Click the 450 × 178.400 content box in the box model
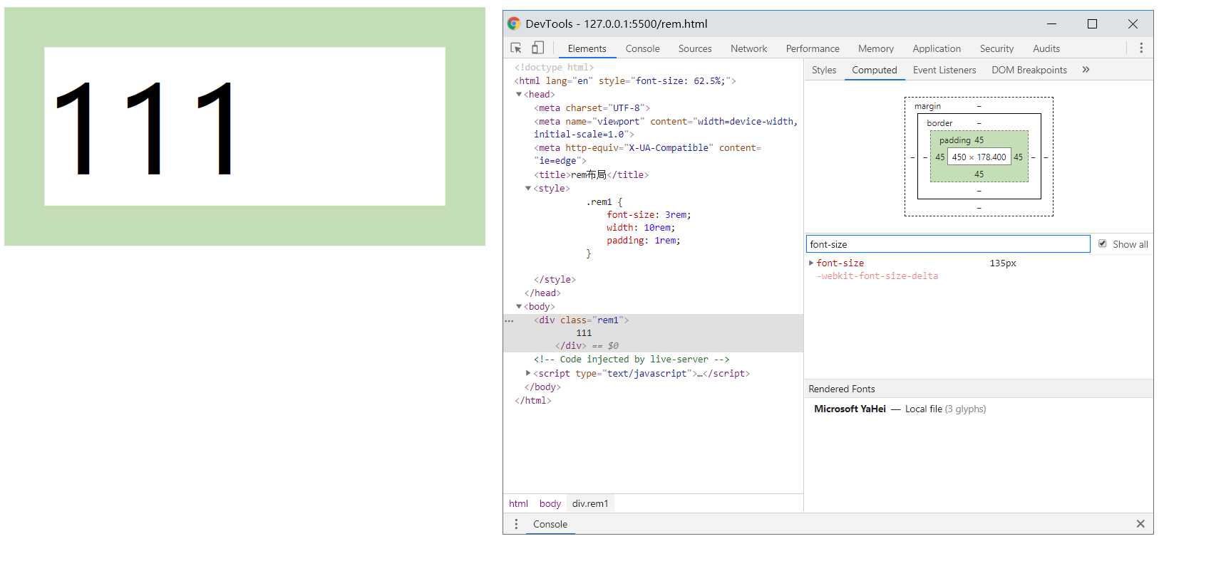The height and width of the screenshot is (561, 1226). click(x=979, y=157)
